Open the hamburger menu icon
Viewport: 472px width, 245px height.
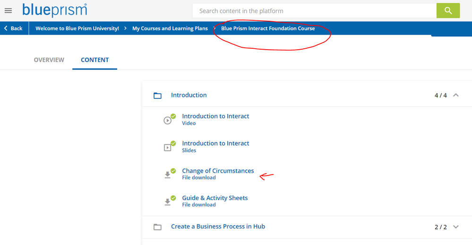(x=9, y=11)
